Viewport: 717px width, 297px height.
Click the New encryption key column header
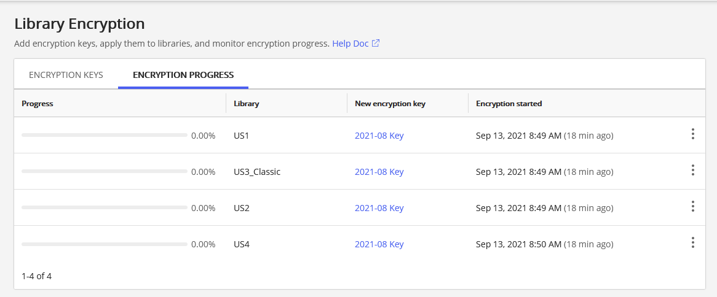[390, 104]
